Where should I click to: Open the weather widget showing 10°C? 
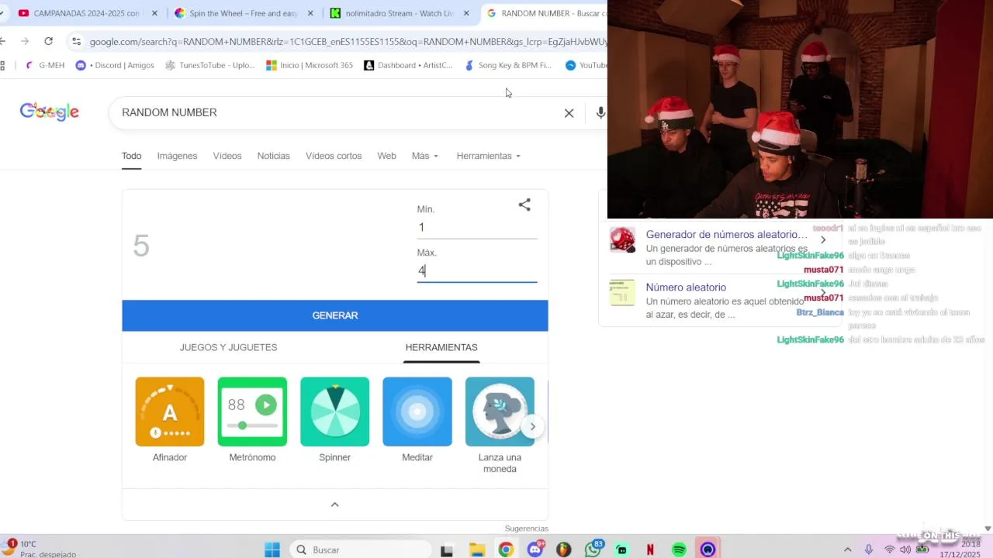pyautogui.click(x=39, y=549)
